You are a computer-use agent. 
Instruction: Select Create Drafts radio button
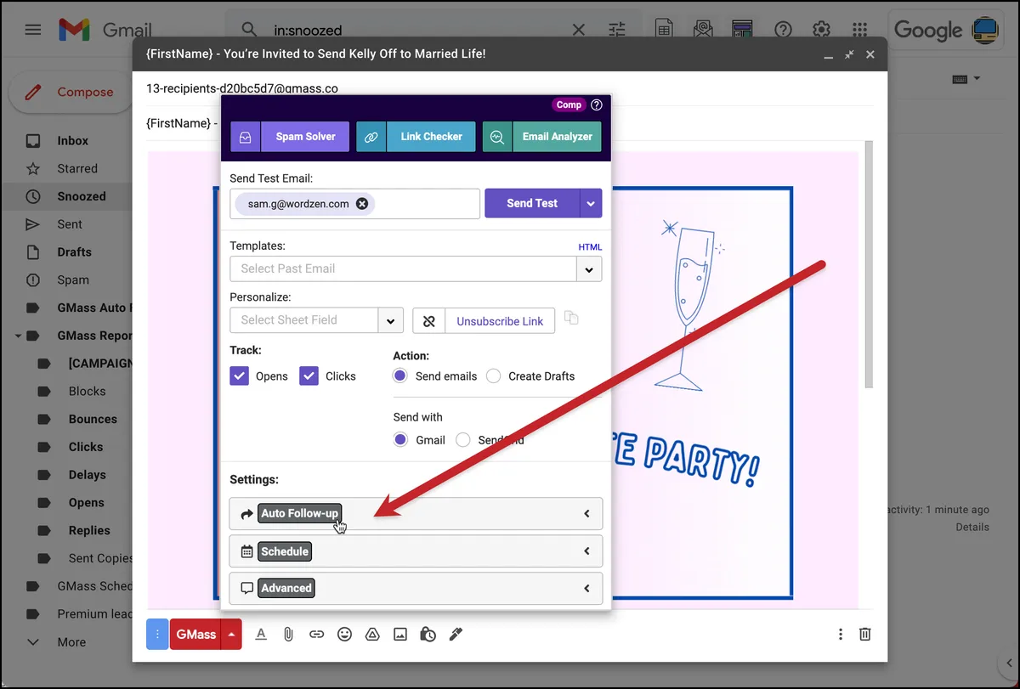(x=493, y=376)
